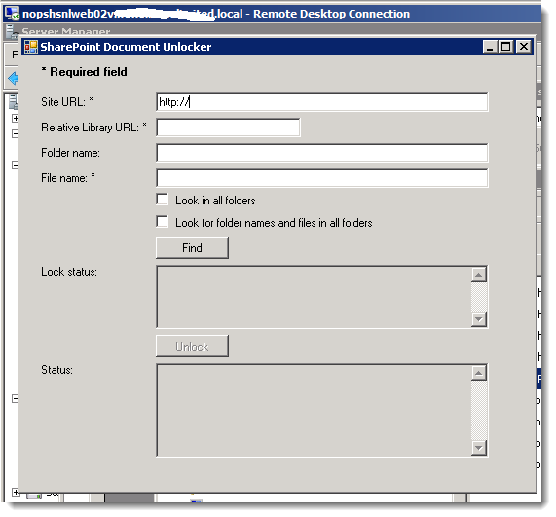Expand the top plus tree node
Screen dimensions: 556x517
click(x=15, y=118)
